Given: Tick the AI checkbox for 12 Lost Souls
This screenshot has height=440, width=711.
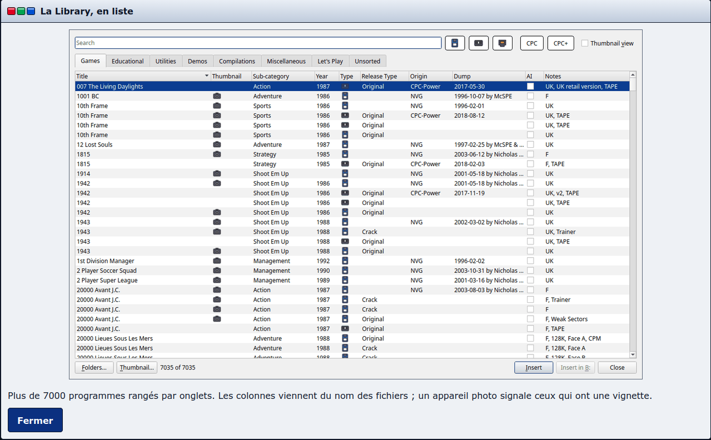Looking at the screenshot, I should pos(530,144).
